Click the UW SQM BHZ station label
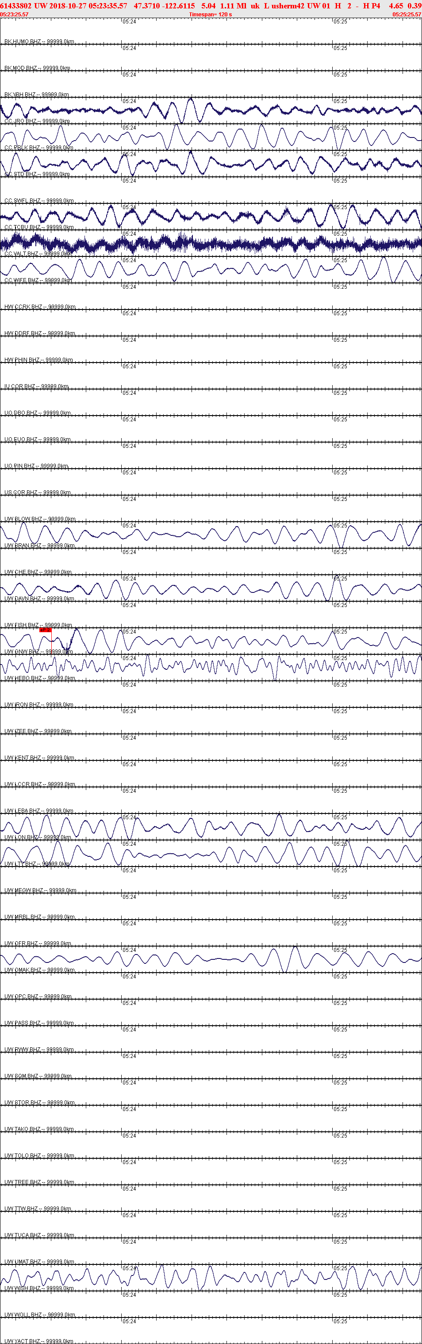This screenshot has height=1344, width=422. 38,1077
